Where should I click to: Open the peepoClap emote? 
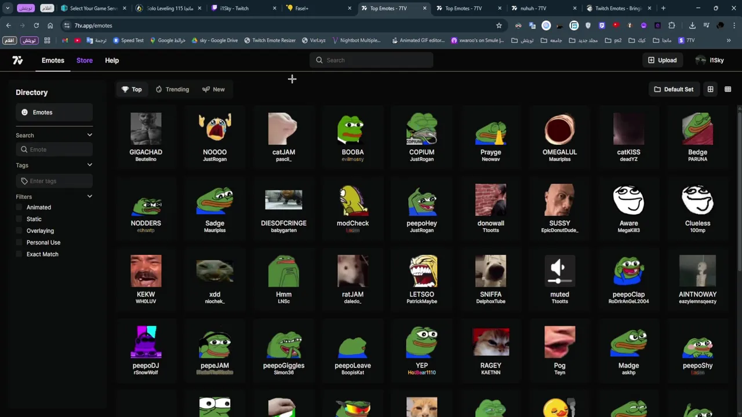point(628,280)
